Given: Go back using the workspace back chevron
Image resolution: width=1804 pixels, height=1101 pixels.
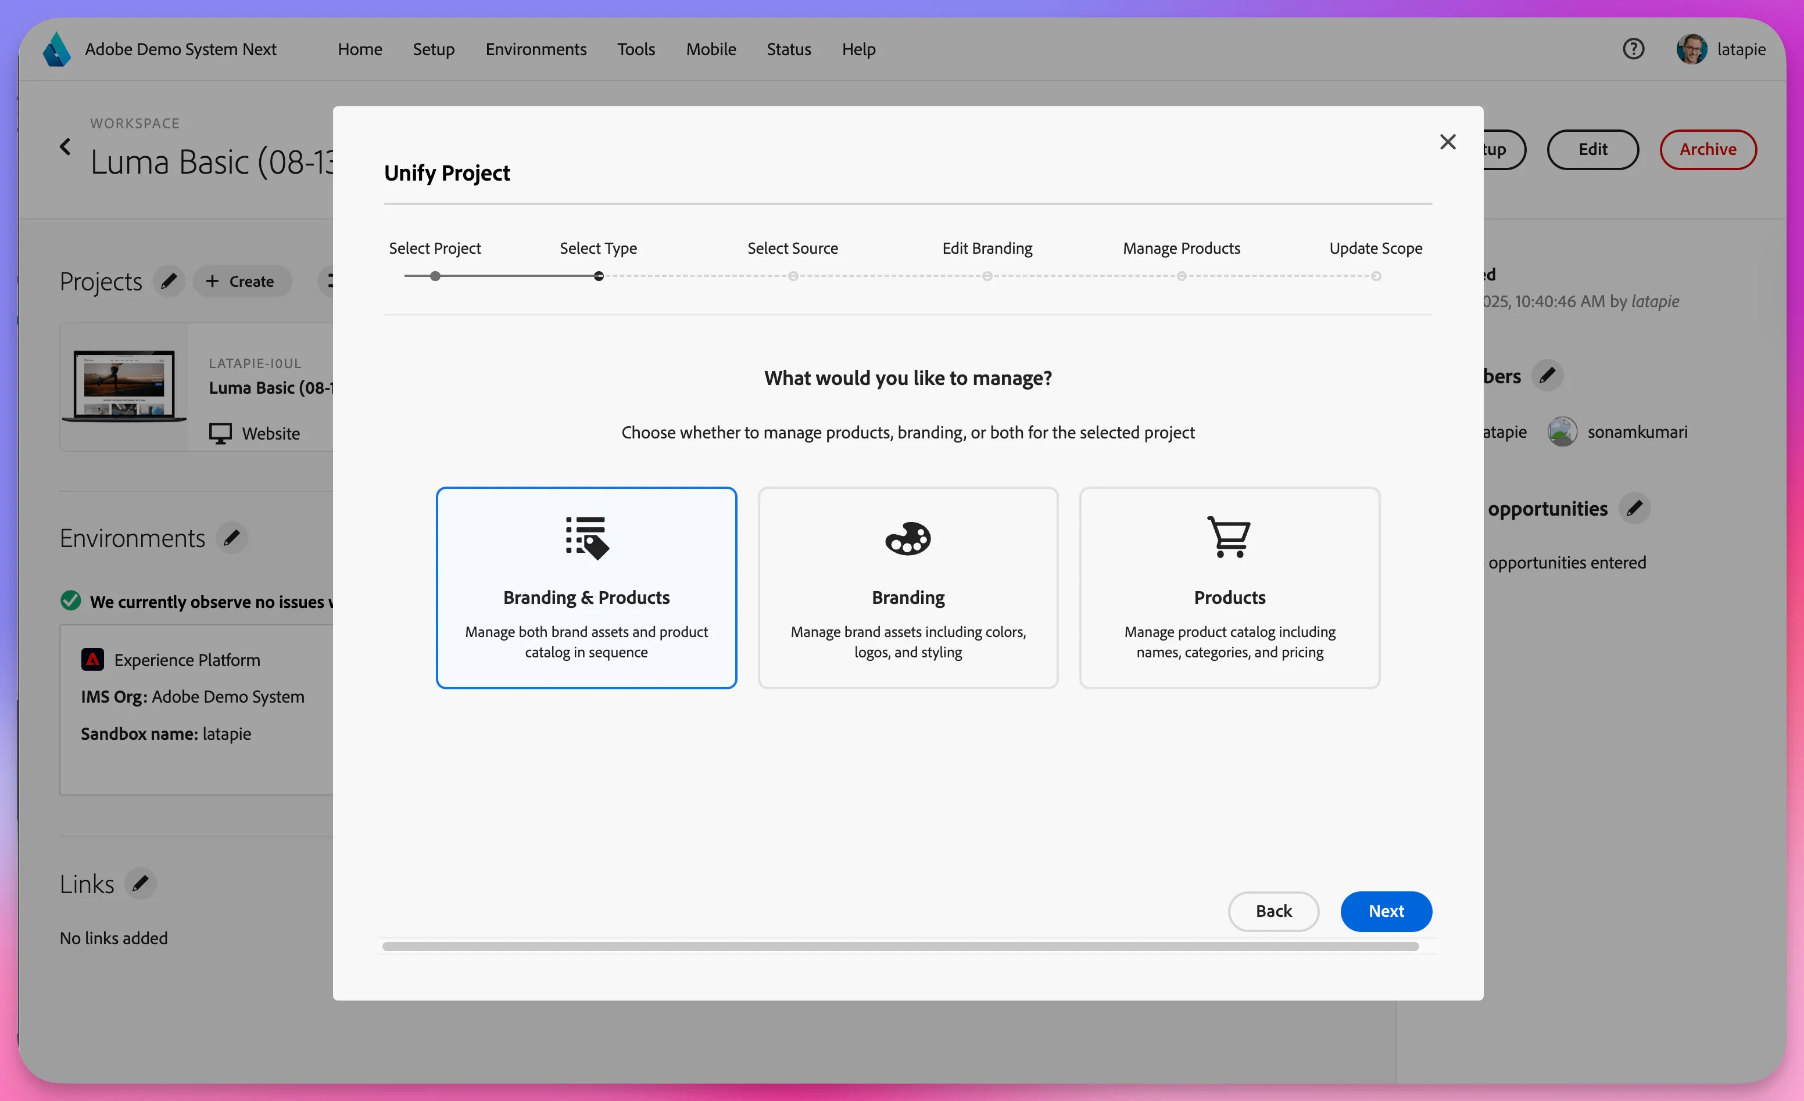Looking at the screenshot, I should (x=65, y=147).
